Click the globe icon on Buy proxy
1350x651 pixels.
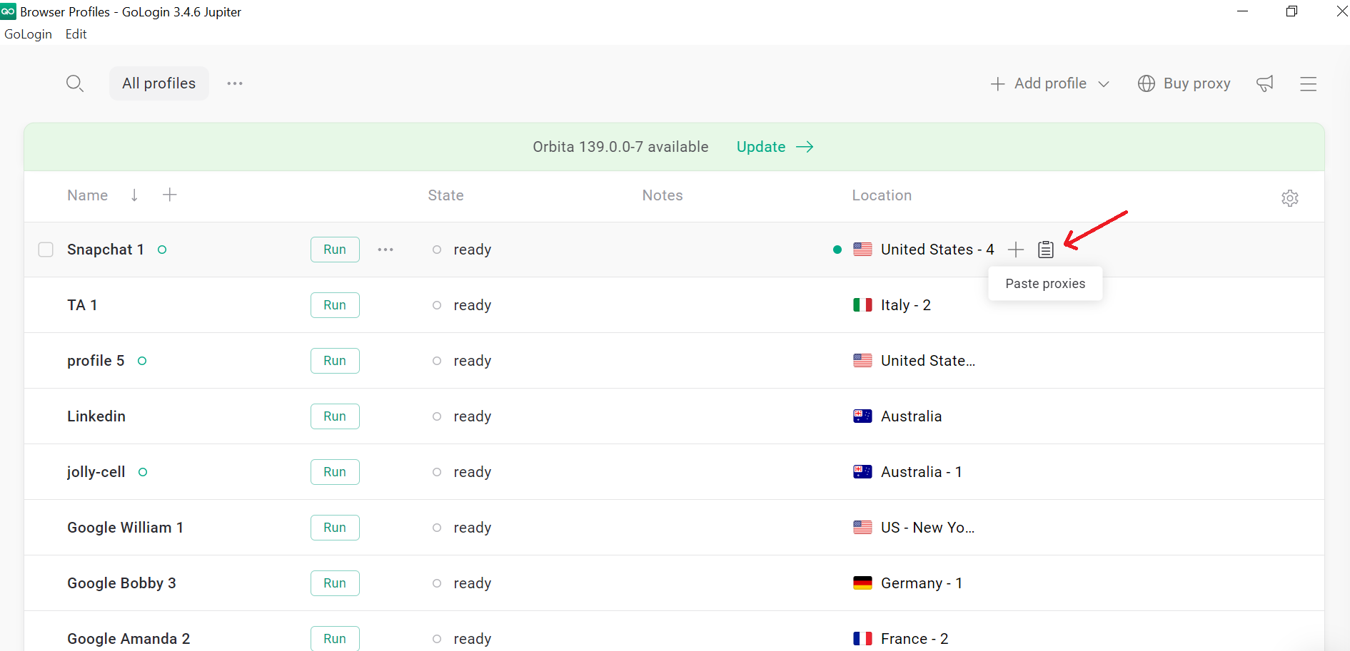click(1147, 83)
